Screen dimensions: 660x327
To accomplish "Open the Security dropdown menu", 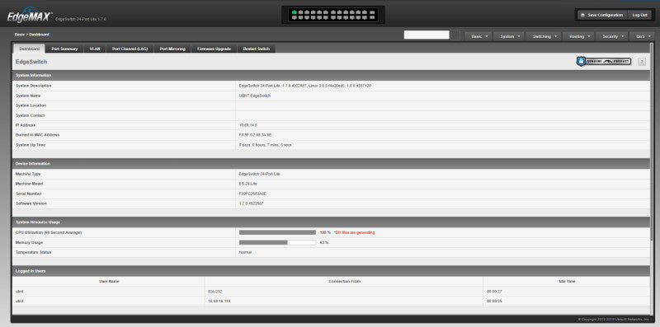I will tap(612, 36).
